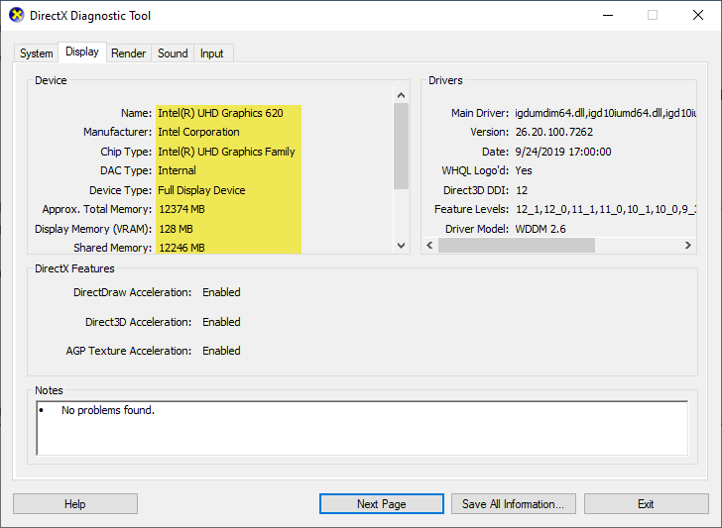Click 'No problems found.' note
Screen dimensions: 722x528
tap(108, 410)
